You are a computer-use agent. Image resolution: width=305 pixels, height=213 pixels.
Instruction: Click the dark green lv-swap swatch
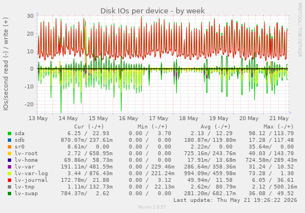point(9,194)
